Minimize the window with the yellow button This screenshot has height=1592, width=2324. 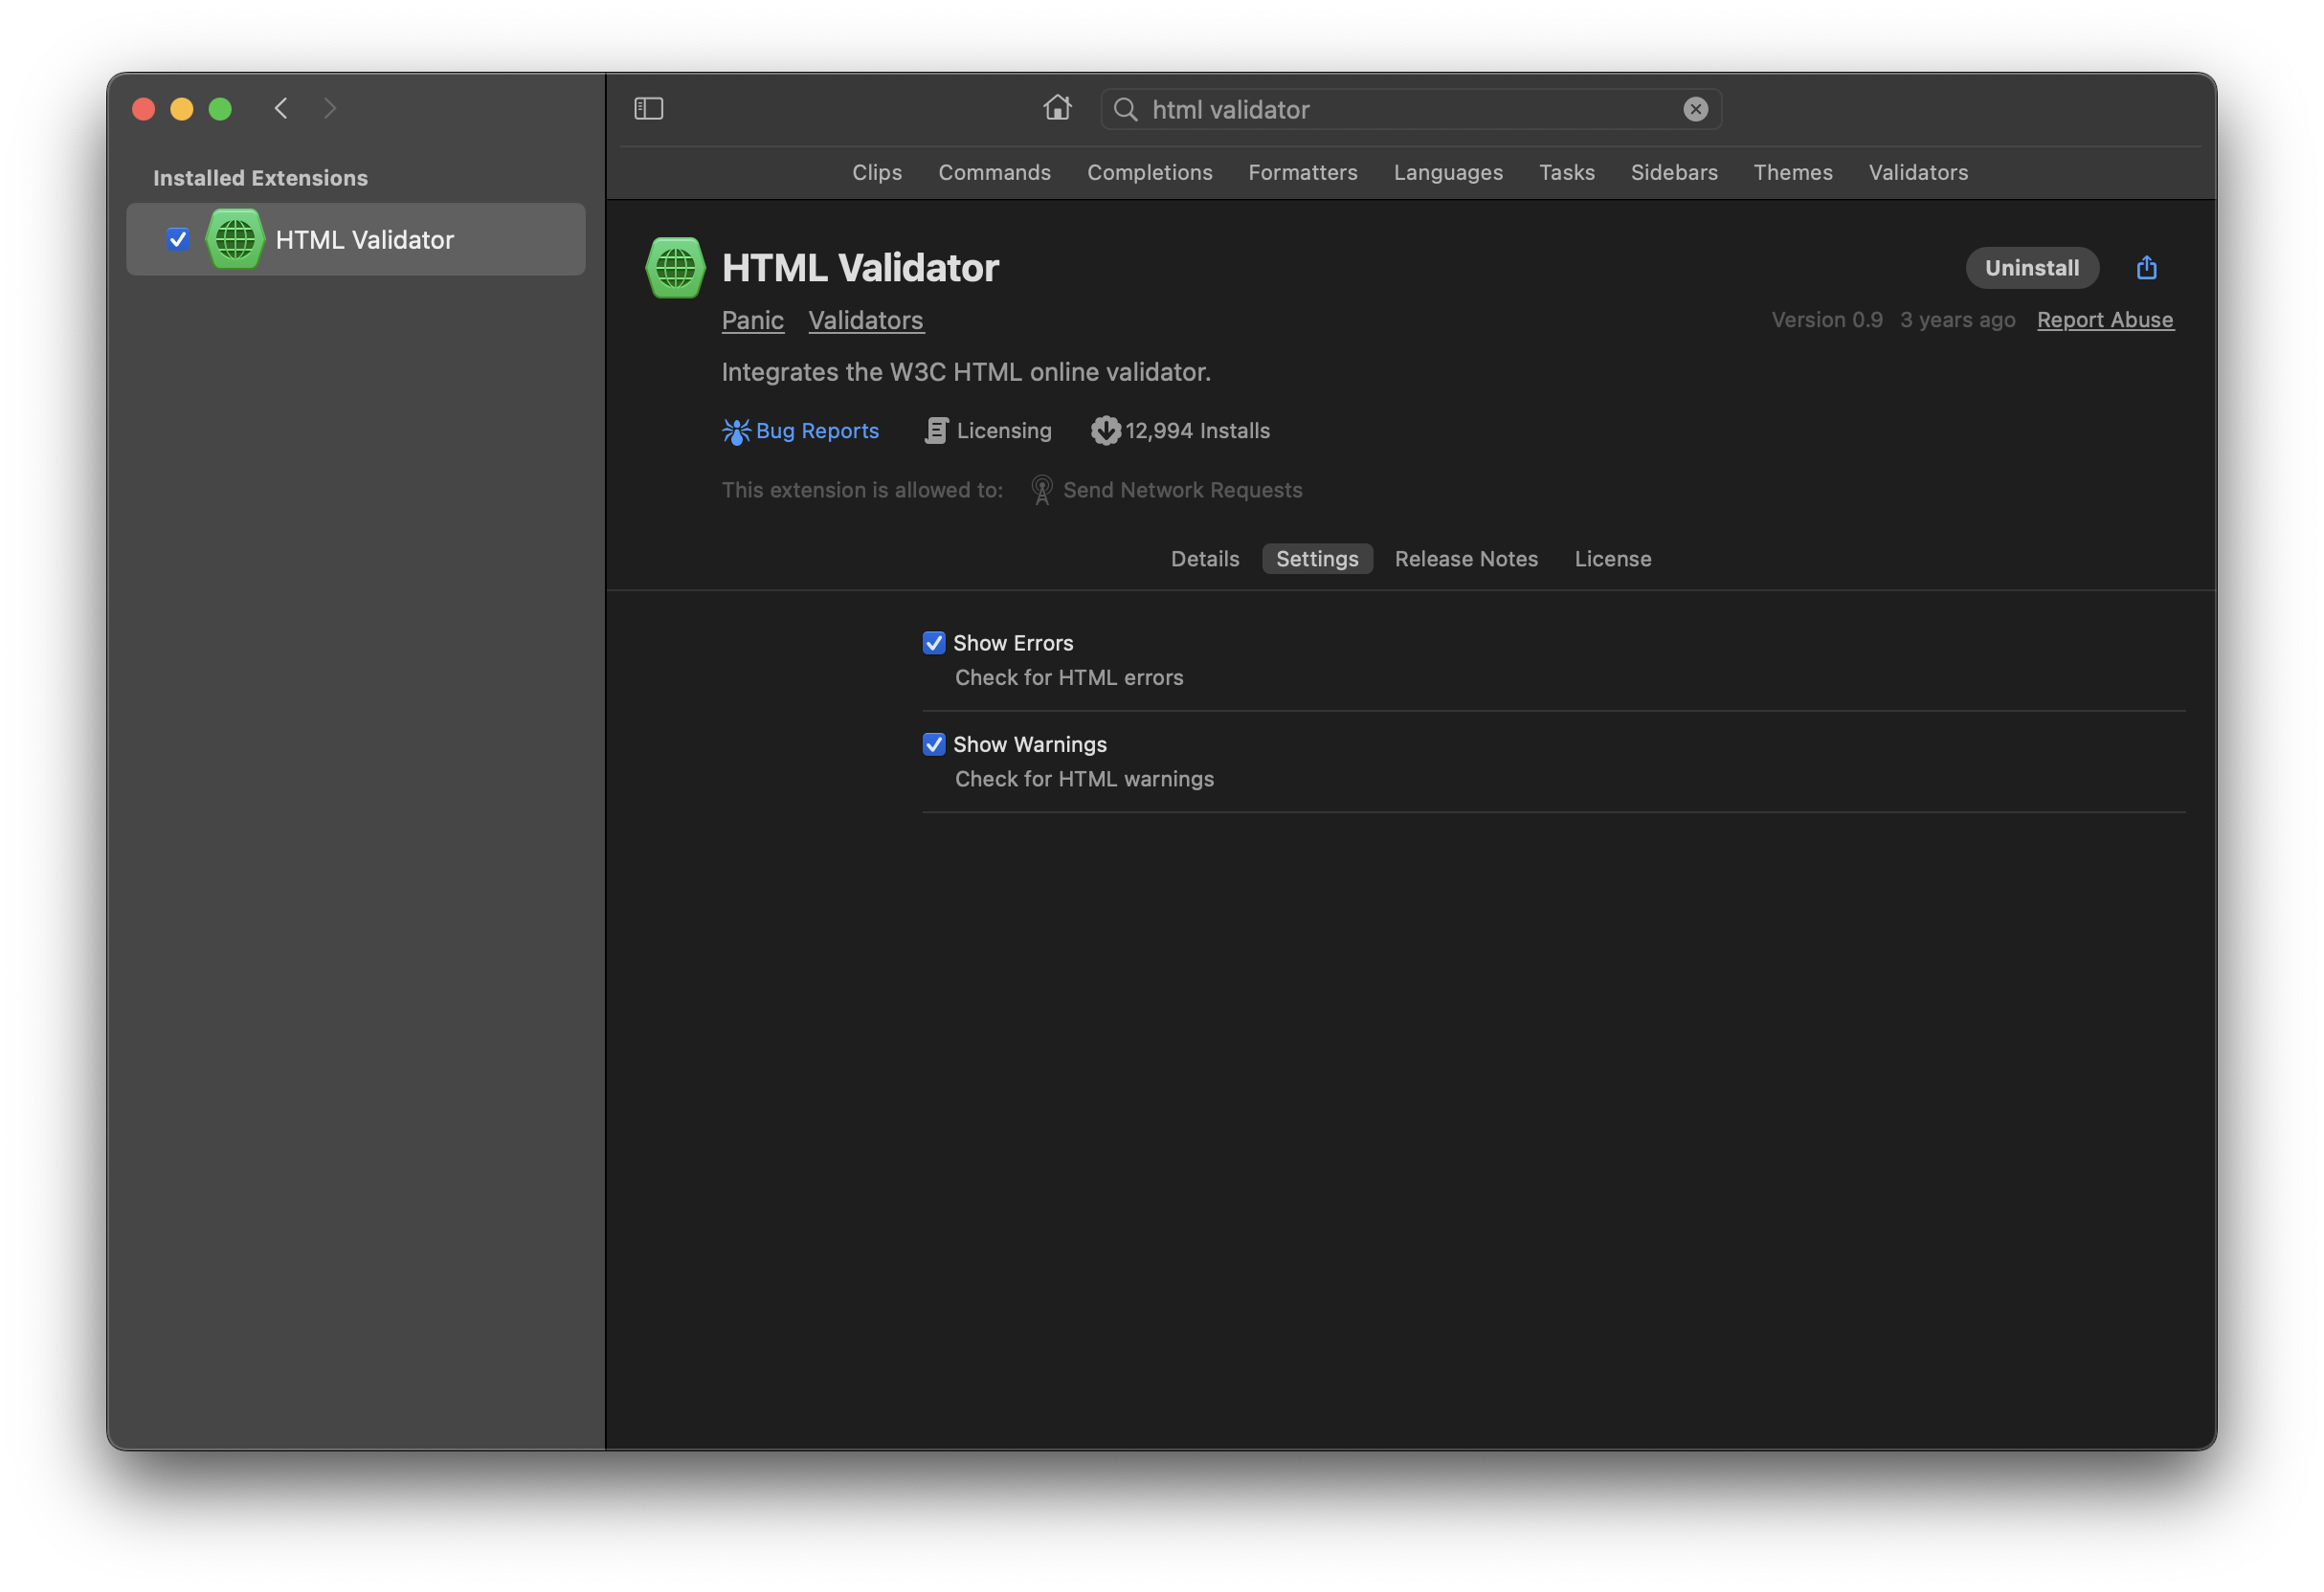(x=182, y=108)
